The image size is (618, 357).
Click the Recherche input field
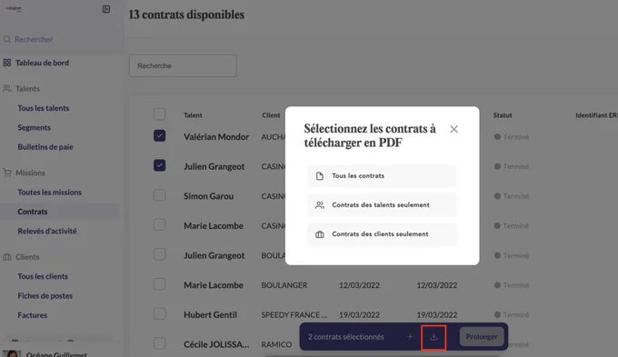[183, 65]
